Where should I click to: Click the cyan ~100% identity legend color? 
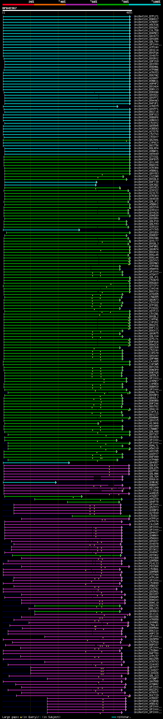(145, 5)
